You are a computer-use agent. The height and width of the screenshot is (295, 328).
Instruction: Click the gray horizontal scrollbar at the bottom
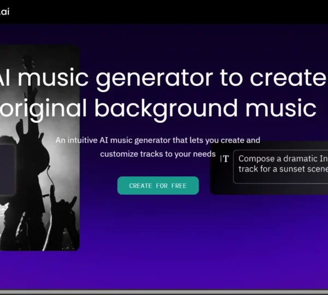tap(164, 292)
